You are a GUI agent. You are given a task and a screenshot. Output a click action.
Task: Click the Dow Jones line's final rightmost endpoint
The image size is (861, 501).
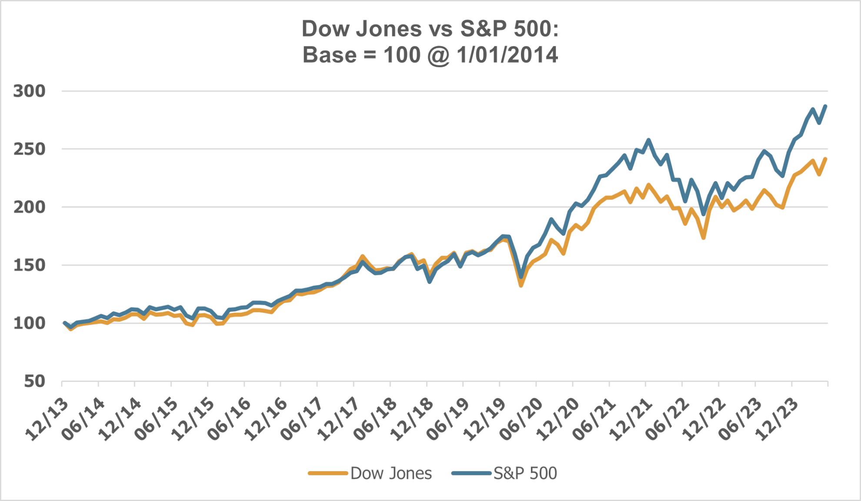[x=825, y=159]
